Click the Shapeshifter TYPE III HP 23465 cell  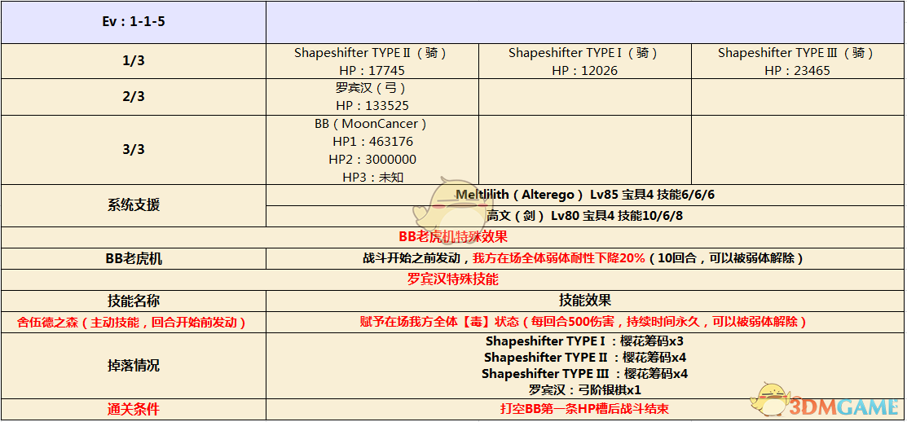tap(798, 61)
